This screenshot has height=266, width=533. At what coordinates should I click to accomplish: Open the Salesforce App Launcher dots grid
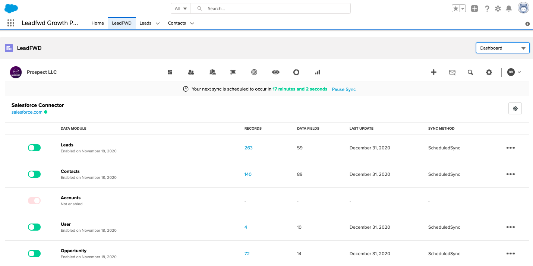tap(11, 23)
